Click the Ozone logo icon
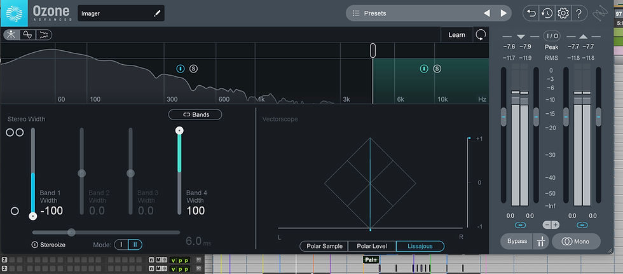Viewport: 623px width, 274px height. point(14,13)
